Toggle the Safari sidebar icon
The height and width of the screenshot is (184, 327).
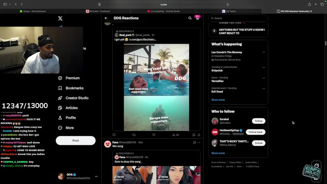[x=5, y=4]
